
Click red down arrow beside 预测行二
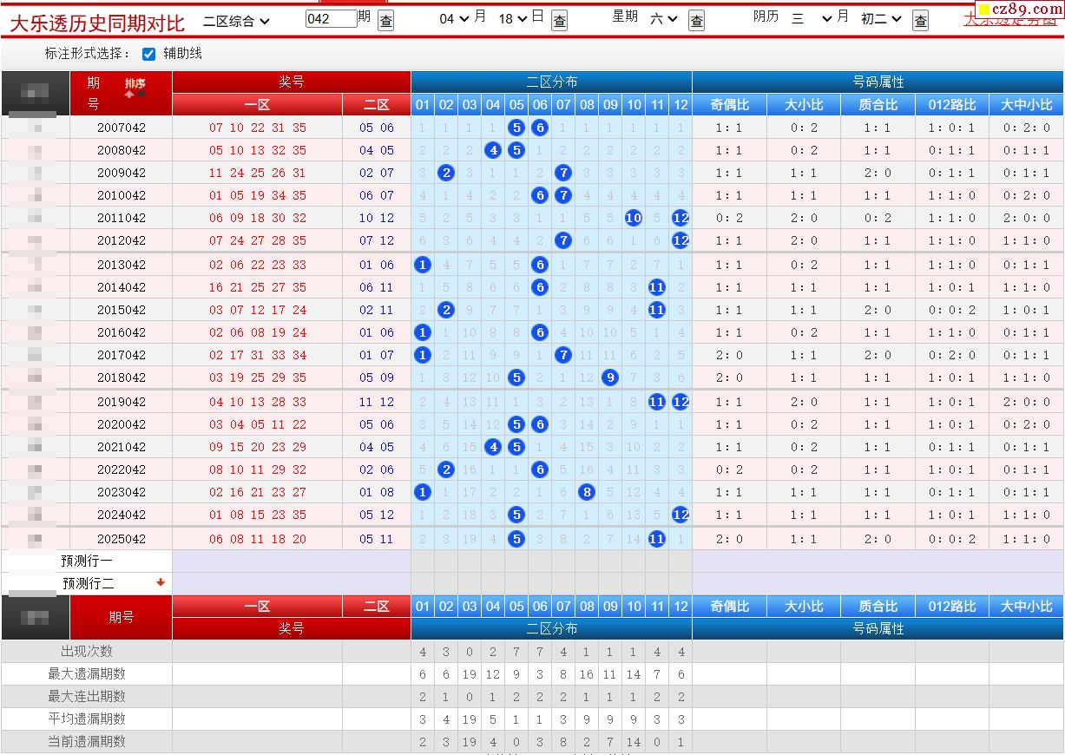(161, 583)
